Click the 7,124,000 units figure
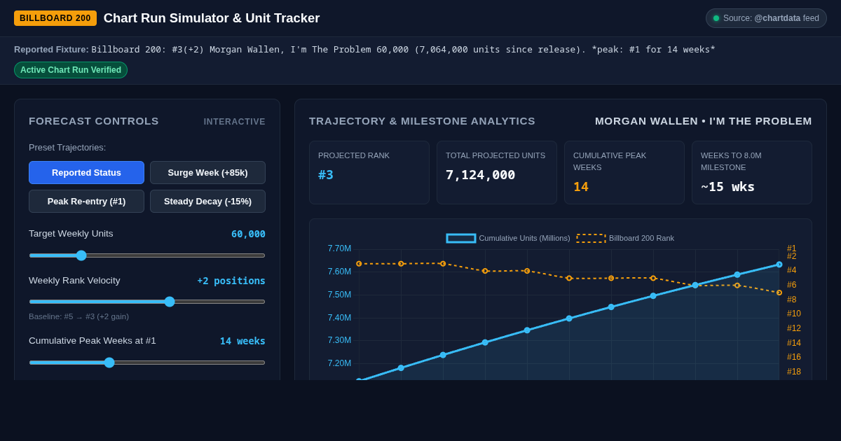Screen dimensions: 841x441 pyautogui.click(x=480, y=175)
